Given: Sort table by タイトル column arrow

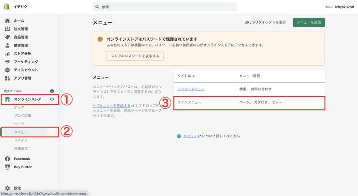Looking at the screenshot, I should pos(194,76).
